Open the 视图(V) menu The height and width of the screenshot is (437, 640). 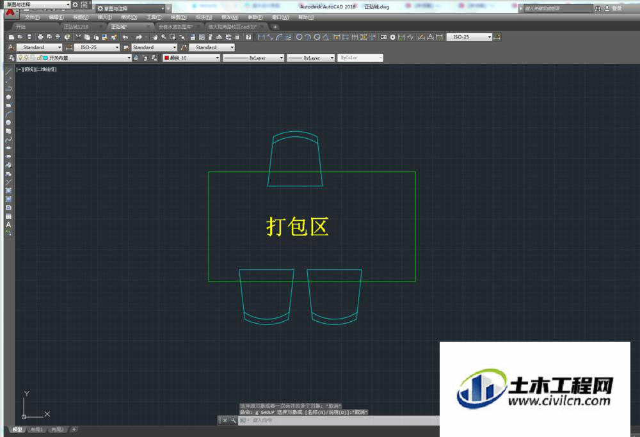[81, 17]
